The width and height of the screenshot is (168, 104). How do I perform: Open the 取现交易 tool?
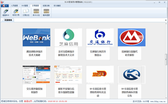[16, 12]
